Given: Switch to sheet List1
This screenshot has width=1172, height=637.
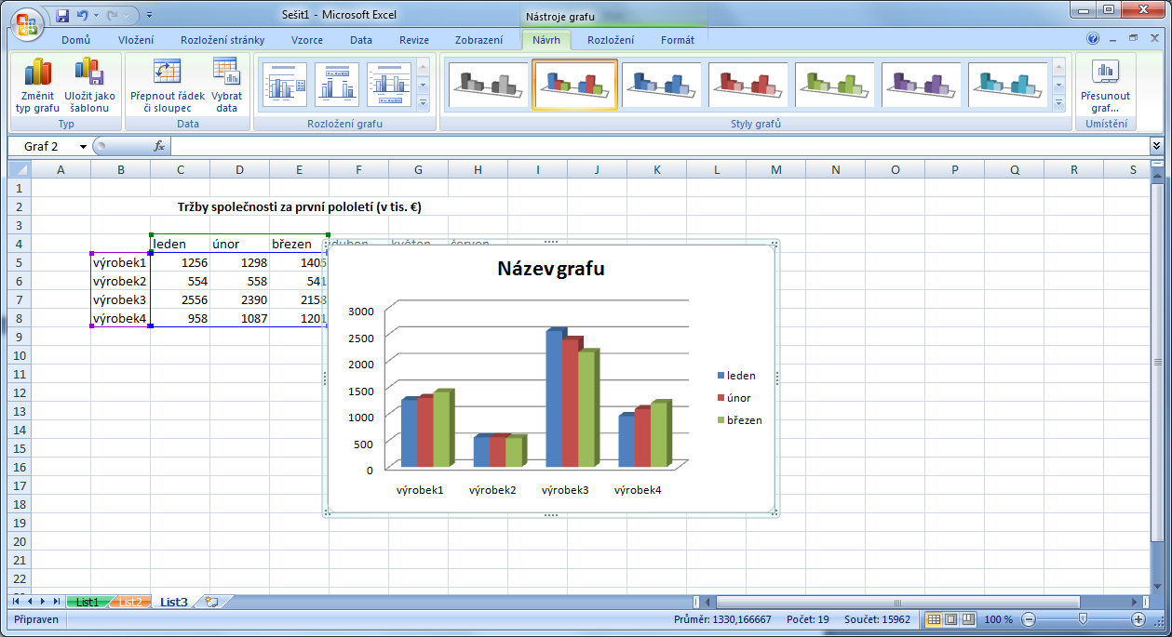Looking at the screenshot, I should [88, 602].
